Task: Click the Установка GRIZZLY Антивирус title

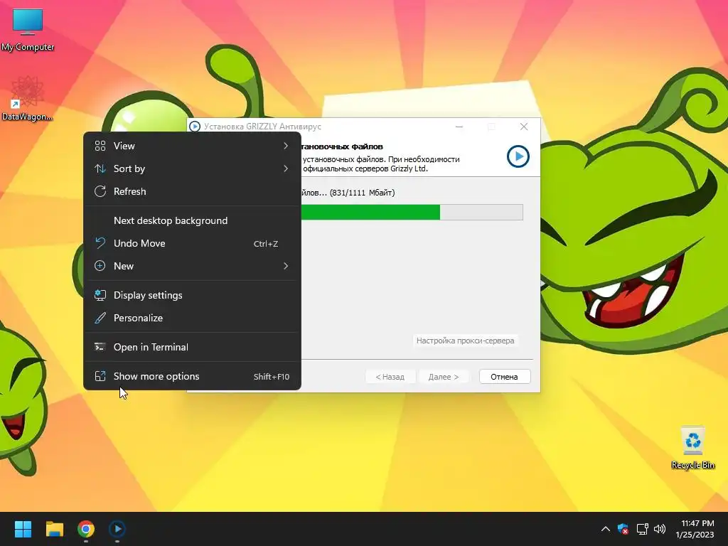Action: (262, 127)
